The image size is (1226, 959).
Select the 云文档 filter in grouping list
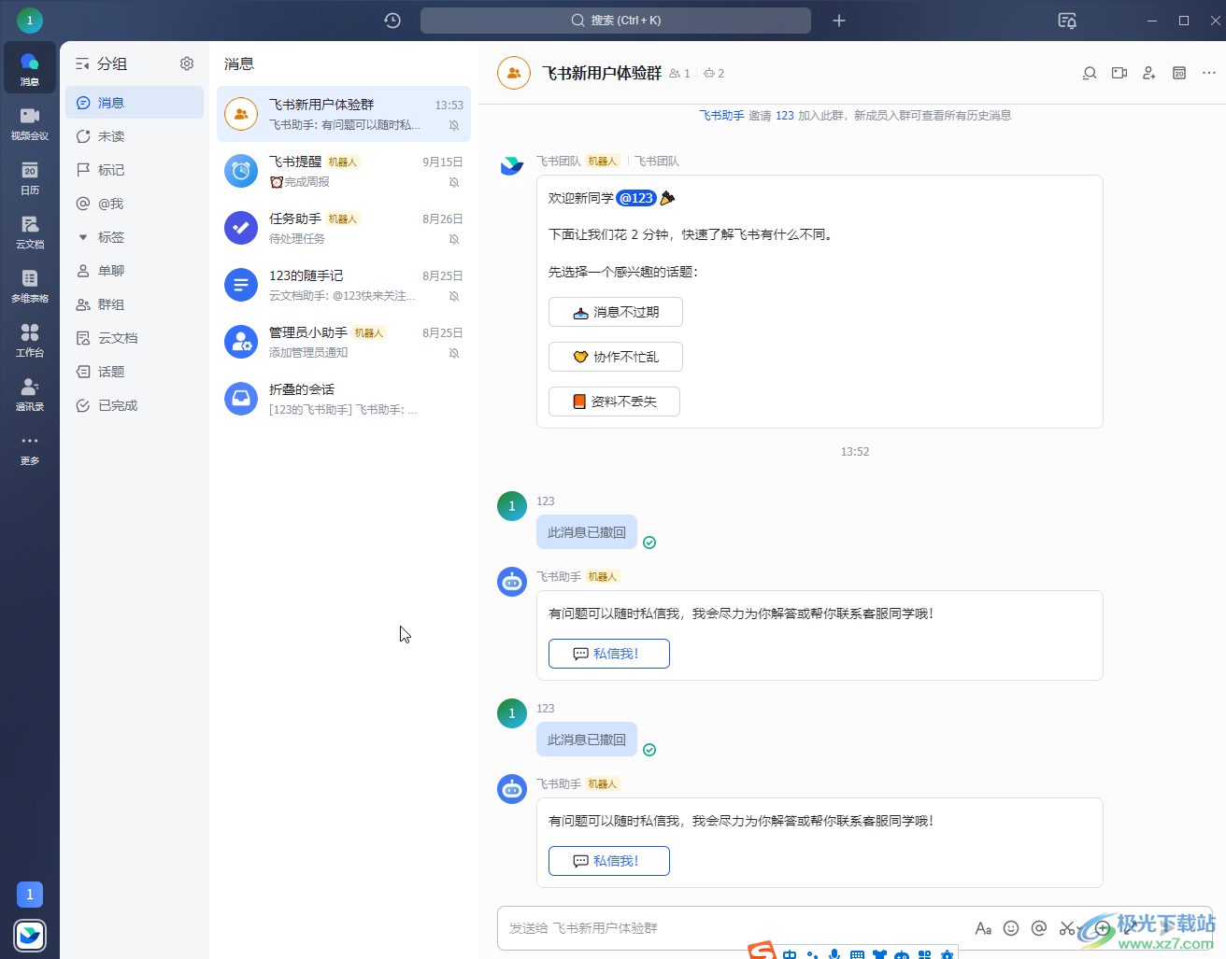pyautogui.click(x=135, y=338)
